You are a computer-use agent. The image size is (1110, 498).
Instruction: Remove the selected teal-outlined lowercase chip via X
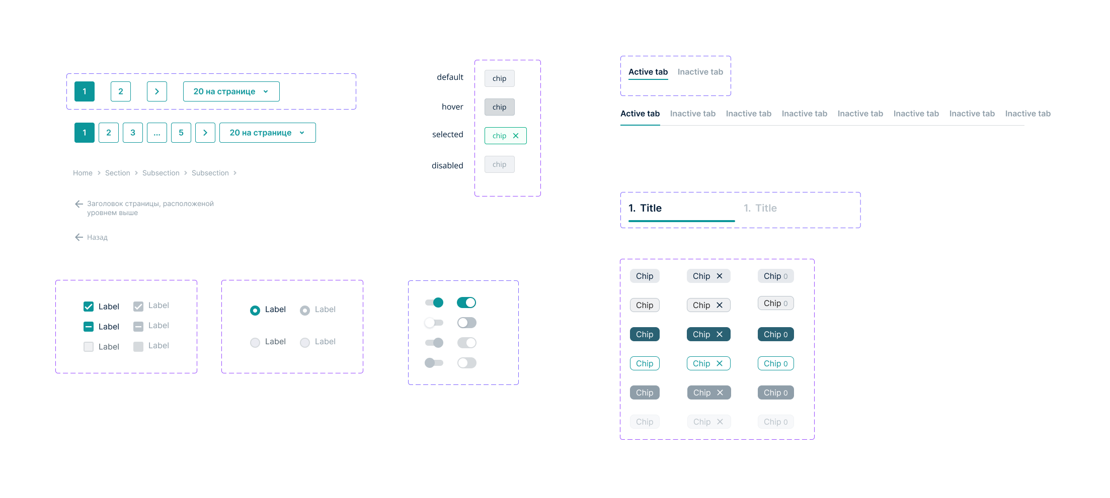(x=516, y=136)
